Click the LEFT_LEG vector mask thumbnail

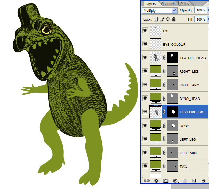[x=172, y=139]
